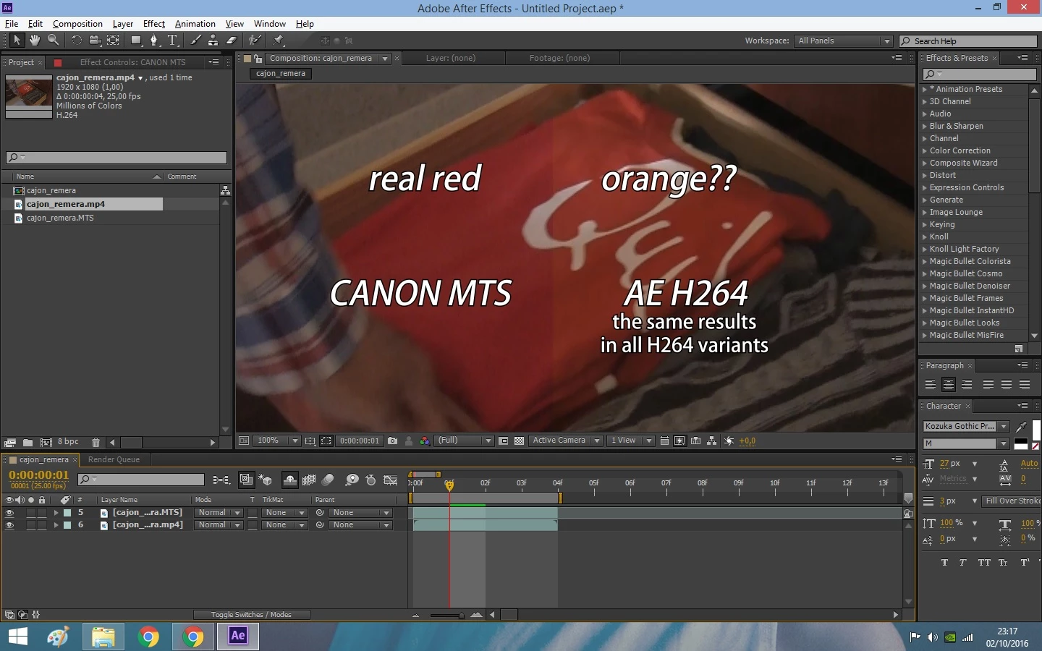Toggle Hide Shy Layers switch in timeline
1042x651 pixels.
click(290, 480)
